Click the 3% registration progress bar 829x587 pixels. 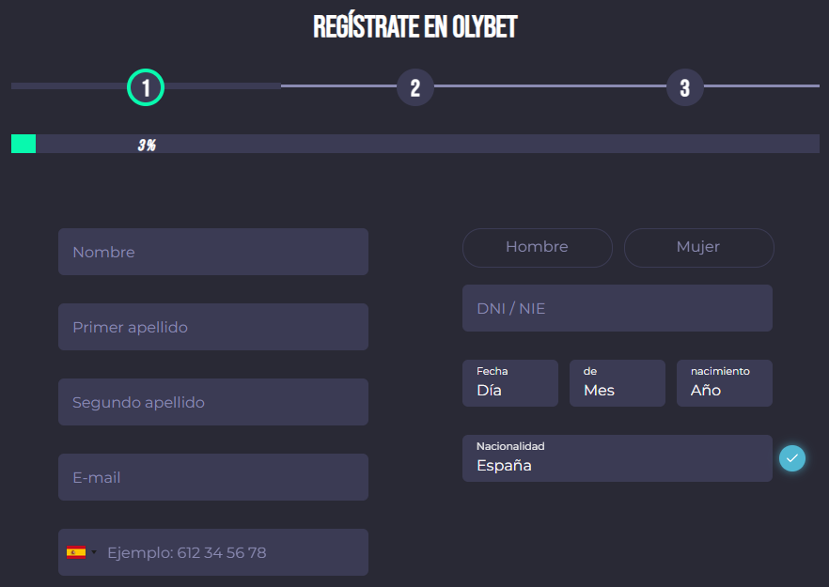coord(414,144)
